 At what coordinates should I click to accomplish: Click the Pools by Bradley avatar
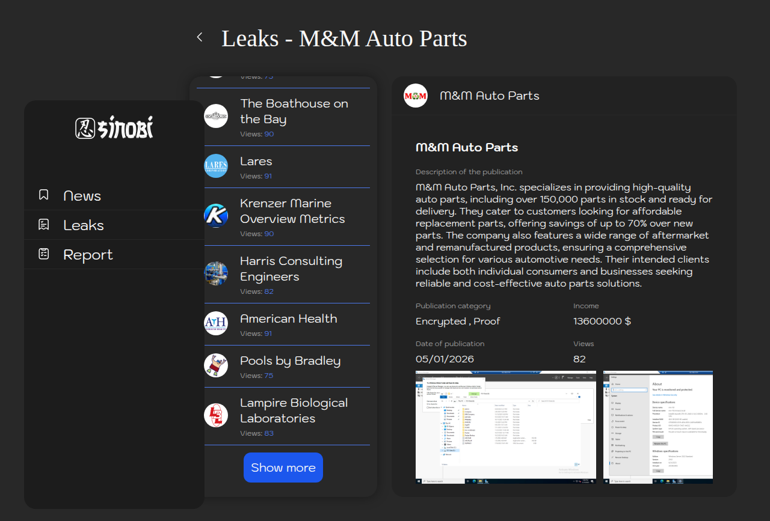[216, 365]
